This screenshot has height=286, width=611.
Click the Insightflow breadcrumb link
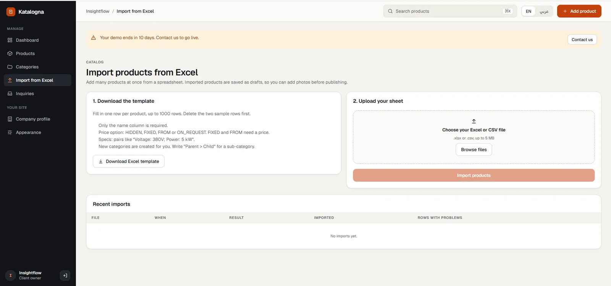click(x=97, y=11)
